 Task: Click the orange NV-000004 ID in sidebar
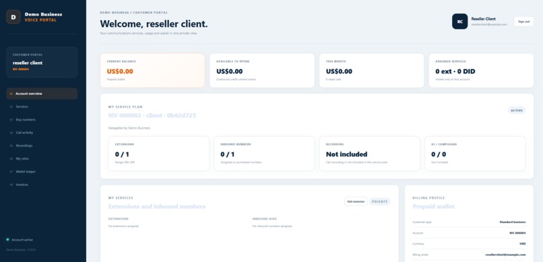point(21,69)
